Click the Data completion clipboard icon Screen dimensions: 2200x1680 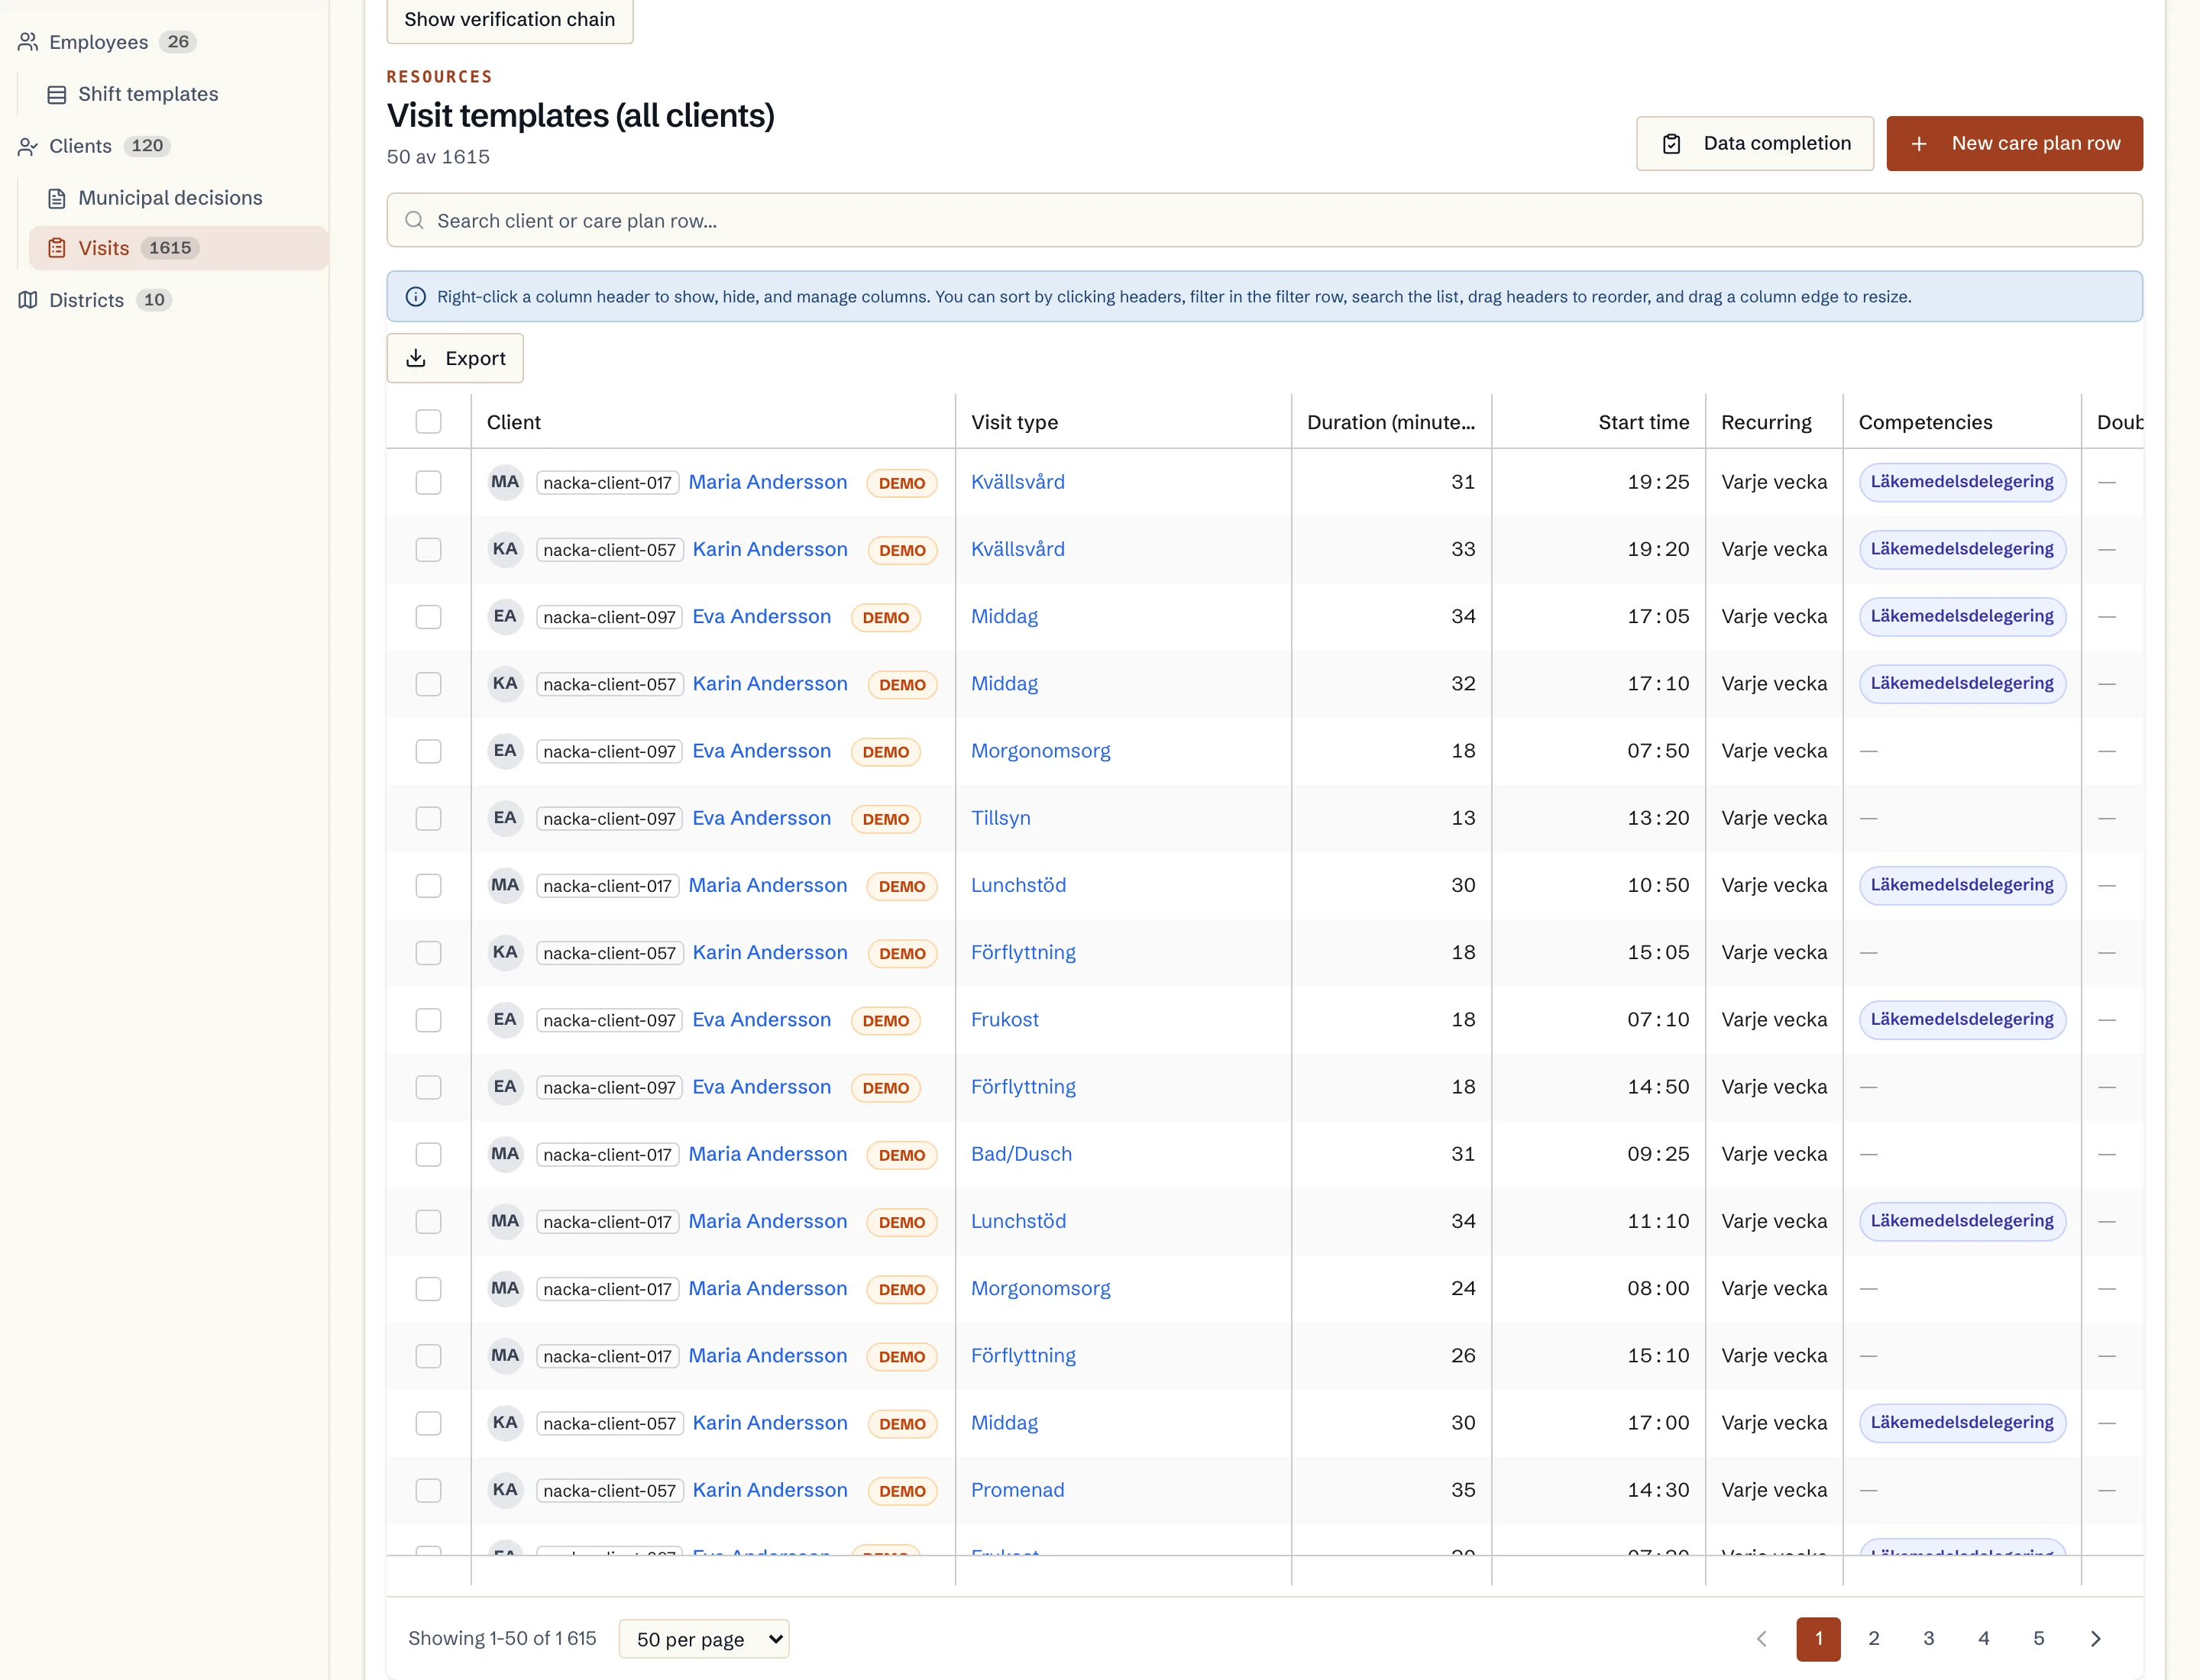tap(1671, 144)
